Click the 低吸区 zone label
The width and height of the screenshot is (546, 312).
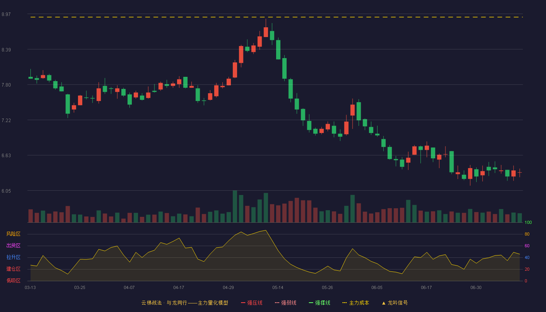pyautogui.click(x=13, y=280)
